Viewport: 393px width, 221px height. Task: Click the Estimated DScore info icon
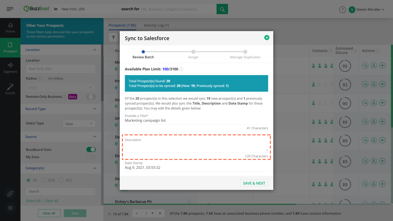click(x=355, y=51)
